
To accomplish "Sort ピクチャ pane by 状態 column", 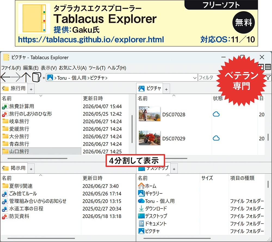I will coord(218,98).
